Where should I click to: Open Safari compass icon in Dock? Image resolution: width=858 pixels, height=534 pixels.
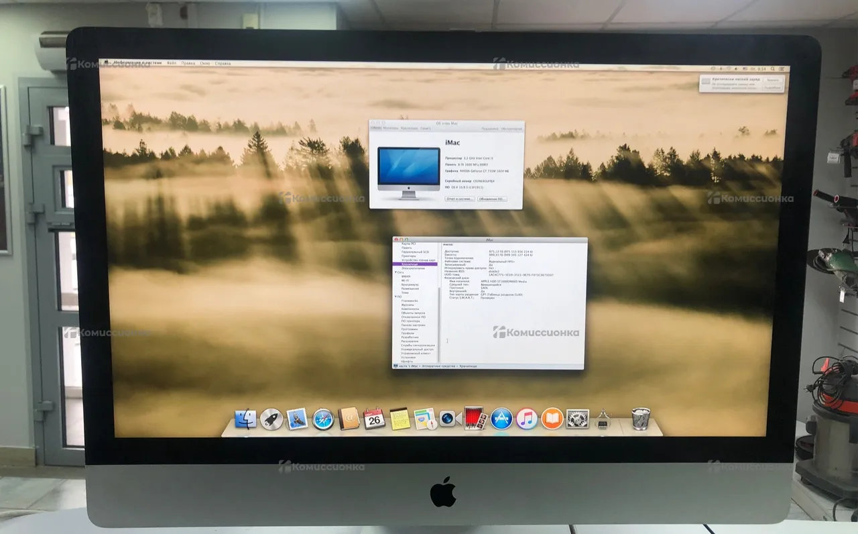pos(323,420)
